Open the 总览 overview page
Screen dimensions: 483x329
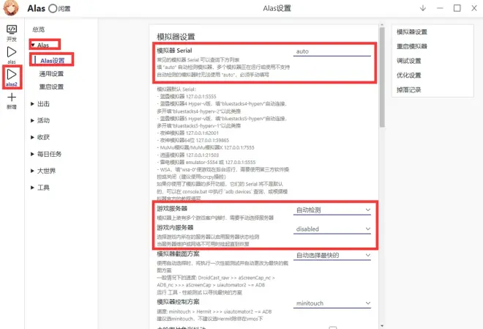coord(39,29)
